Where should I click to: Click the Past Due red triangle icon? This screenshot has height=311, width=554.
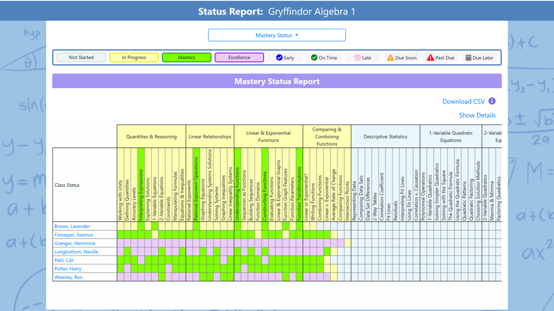click(430, 57)
